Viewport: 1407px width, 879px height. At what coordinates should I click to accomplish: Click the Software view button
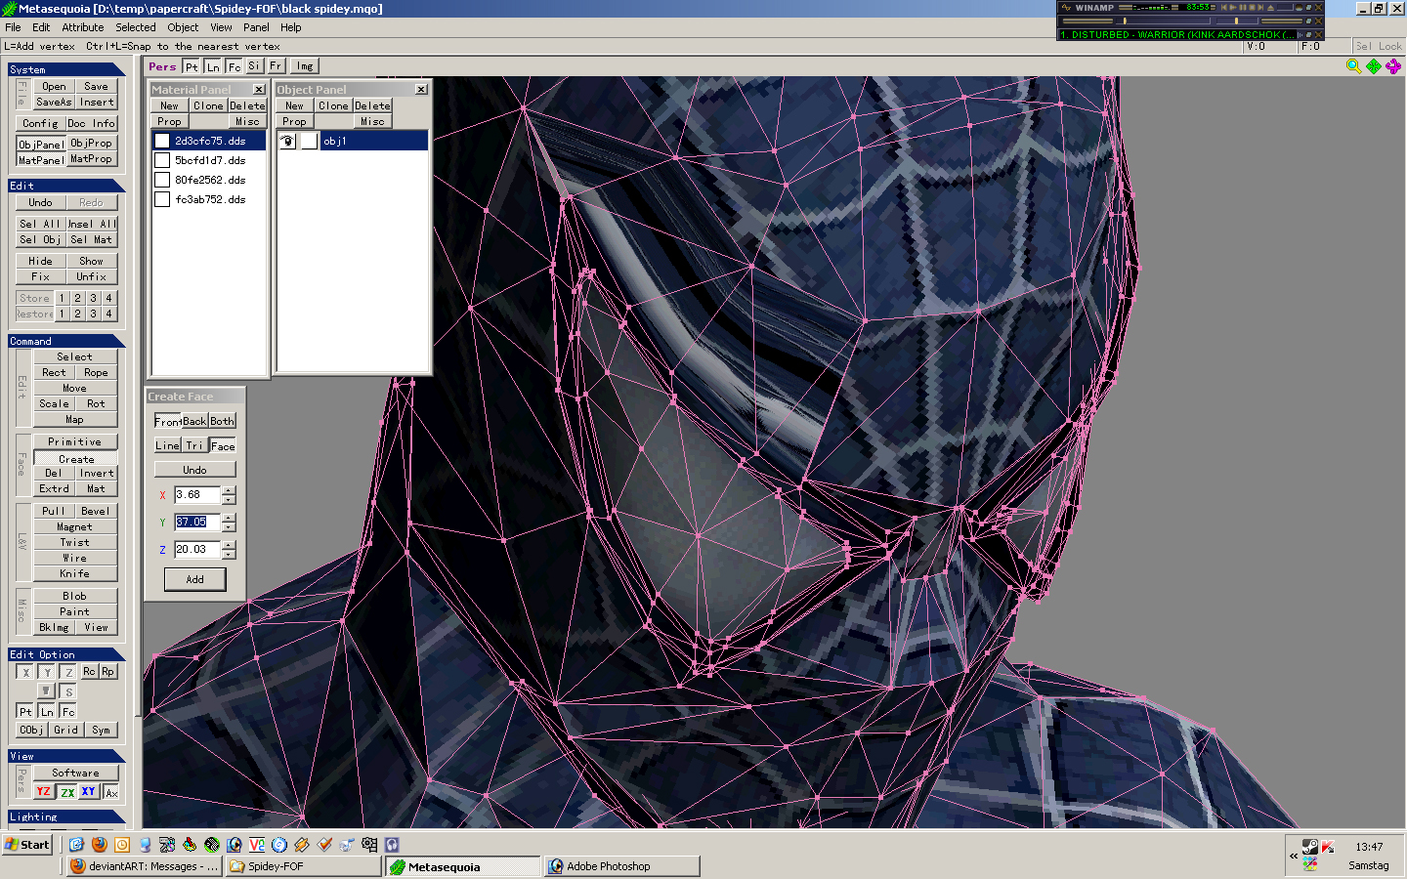(75, 773)
